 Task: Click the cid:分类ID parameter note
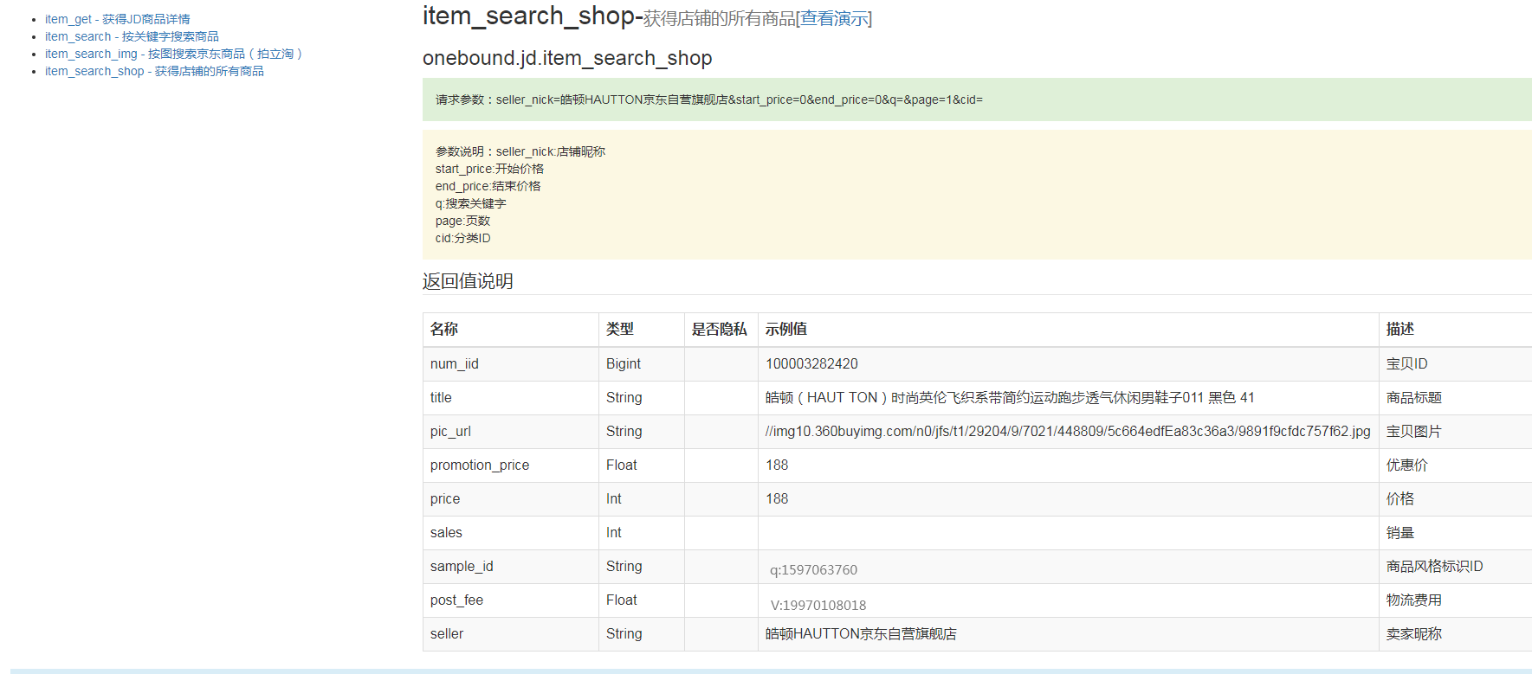point(462,238)
